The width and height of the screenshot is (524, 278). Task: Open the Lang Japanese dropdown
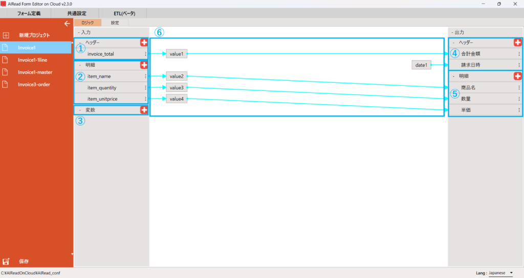coord(501,273)
